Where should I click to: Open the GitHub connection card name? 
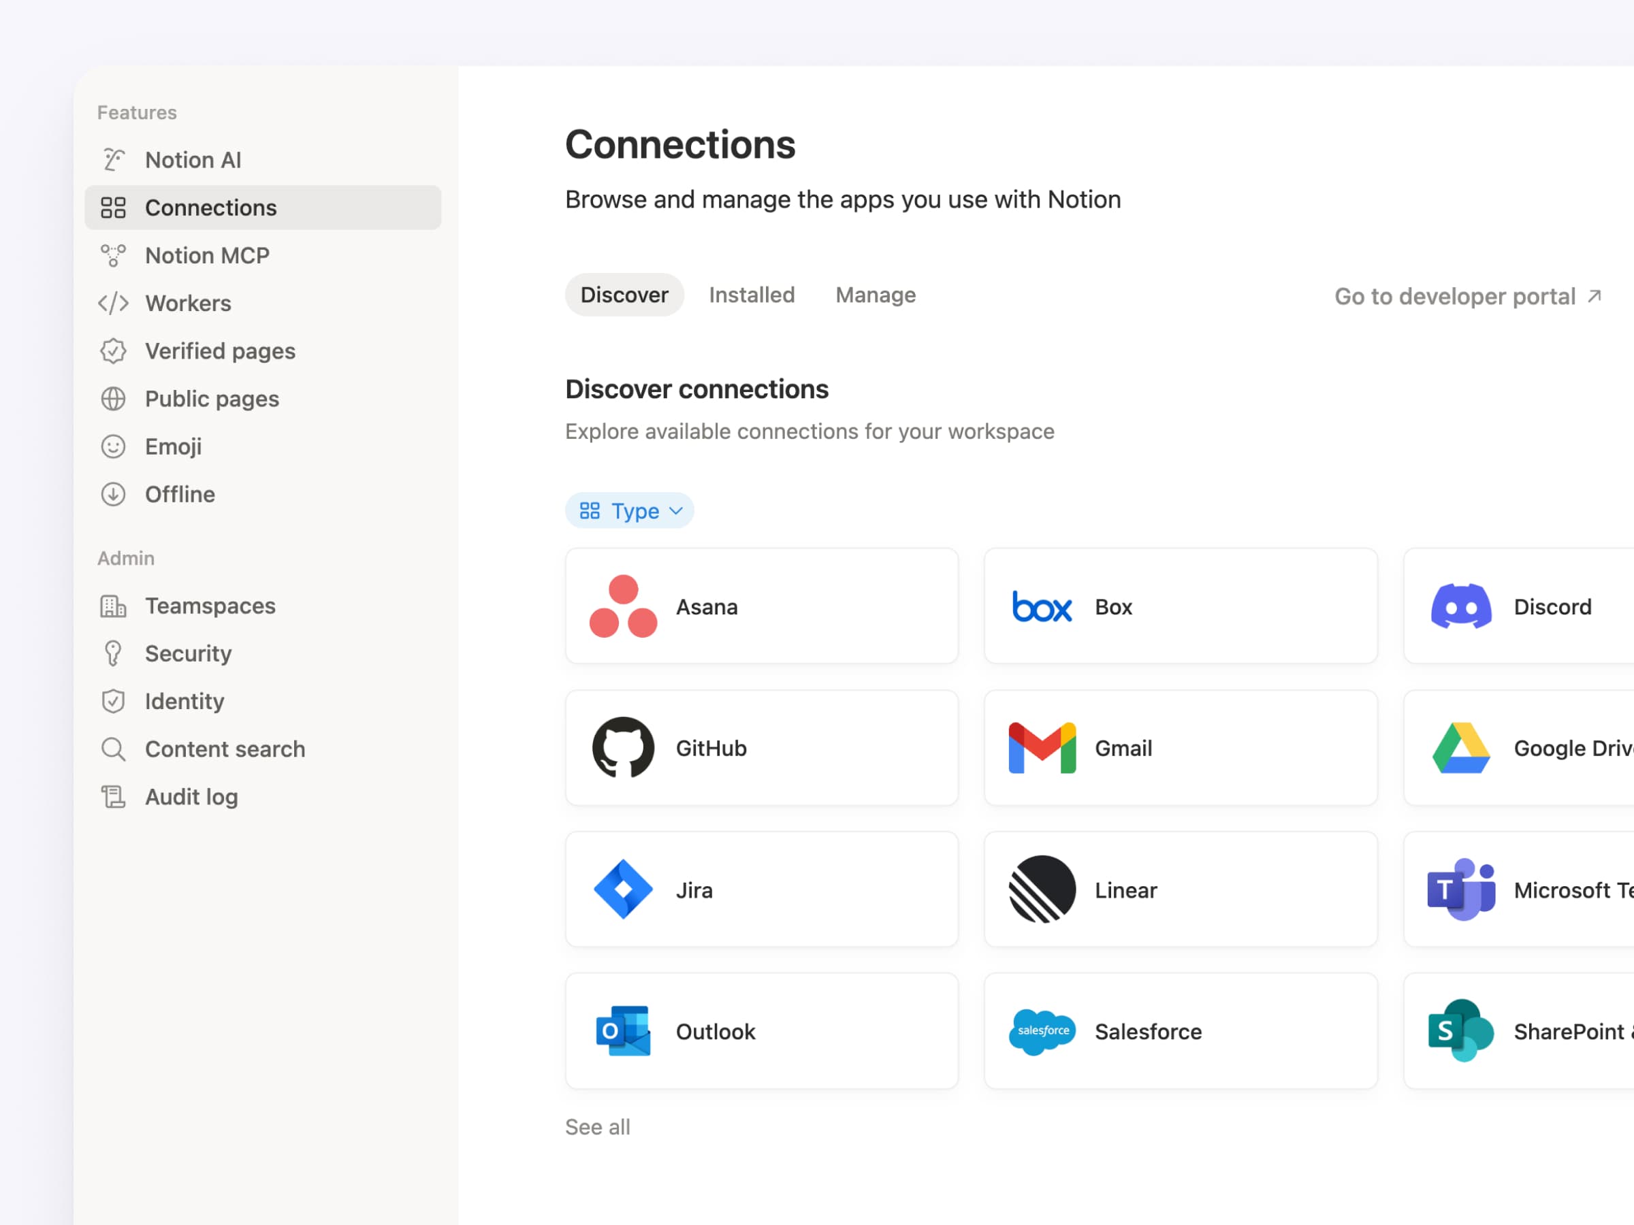coord(711,748)
